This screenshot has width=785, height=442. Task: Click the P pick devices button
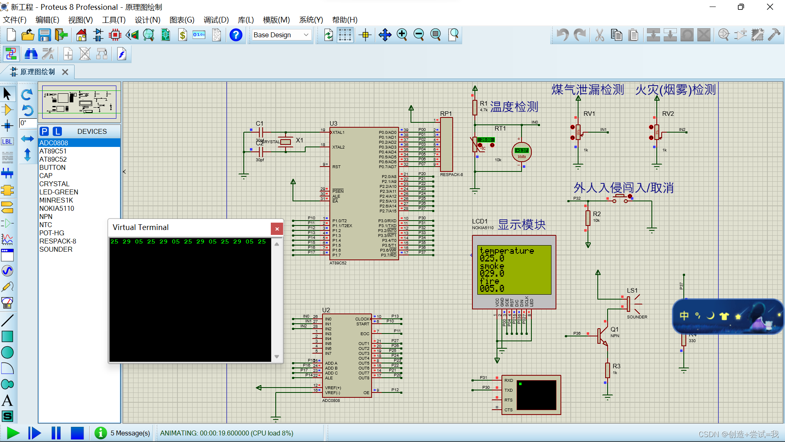pyautogui.click(x=45, y=131)
